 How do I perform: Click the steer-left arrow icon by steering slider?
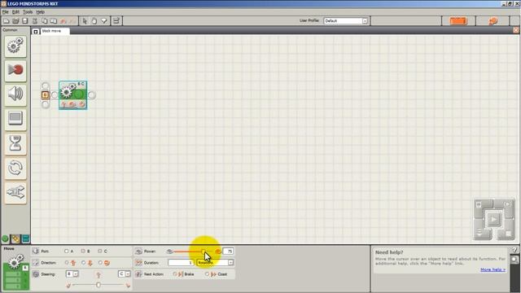tap(68, 285)
